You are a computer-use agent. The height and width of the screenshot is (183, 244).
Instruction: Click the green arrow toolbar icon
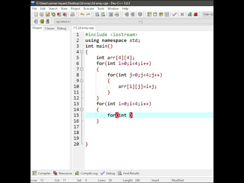point(42,21)
